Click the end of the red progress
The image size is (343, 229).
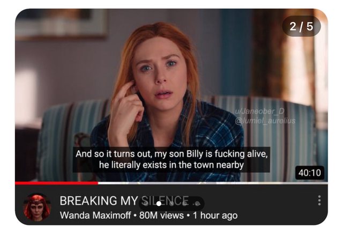(98, 183)
